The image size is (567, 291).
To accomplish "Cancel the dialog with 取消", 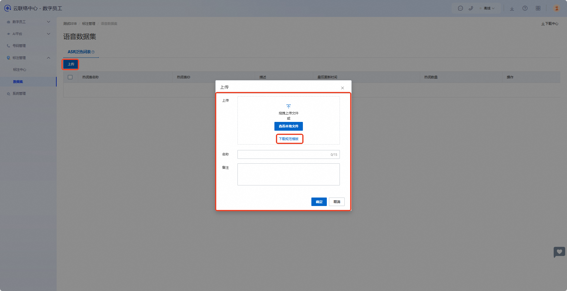I will click(337, 202).
